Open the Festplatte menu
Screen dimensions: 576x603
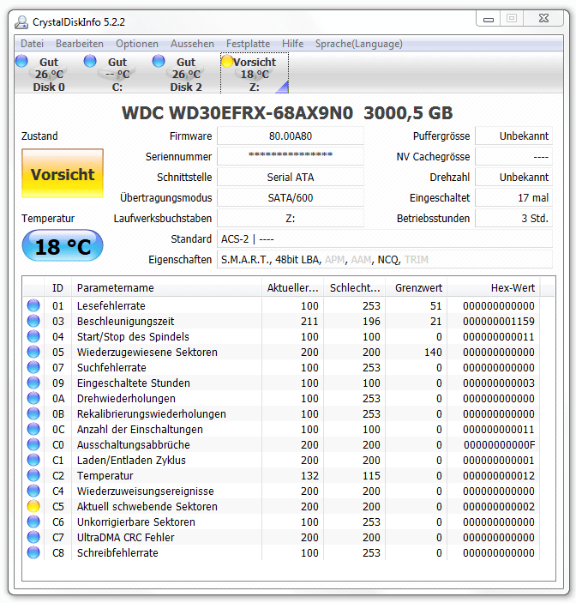(x=248, y=44)
